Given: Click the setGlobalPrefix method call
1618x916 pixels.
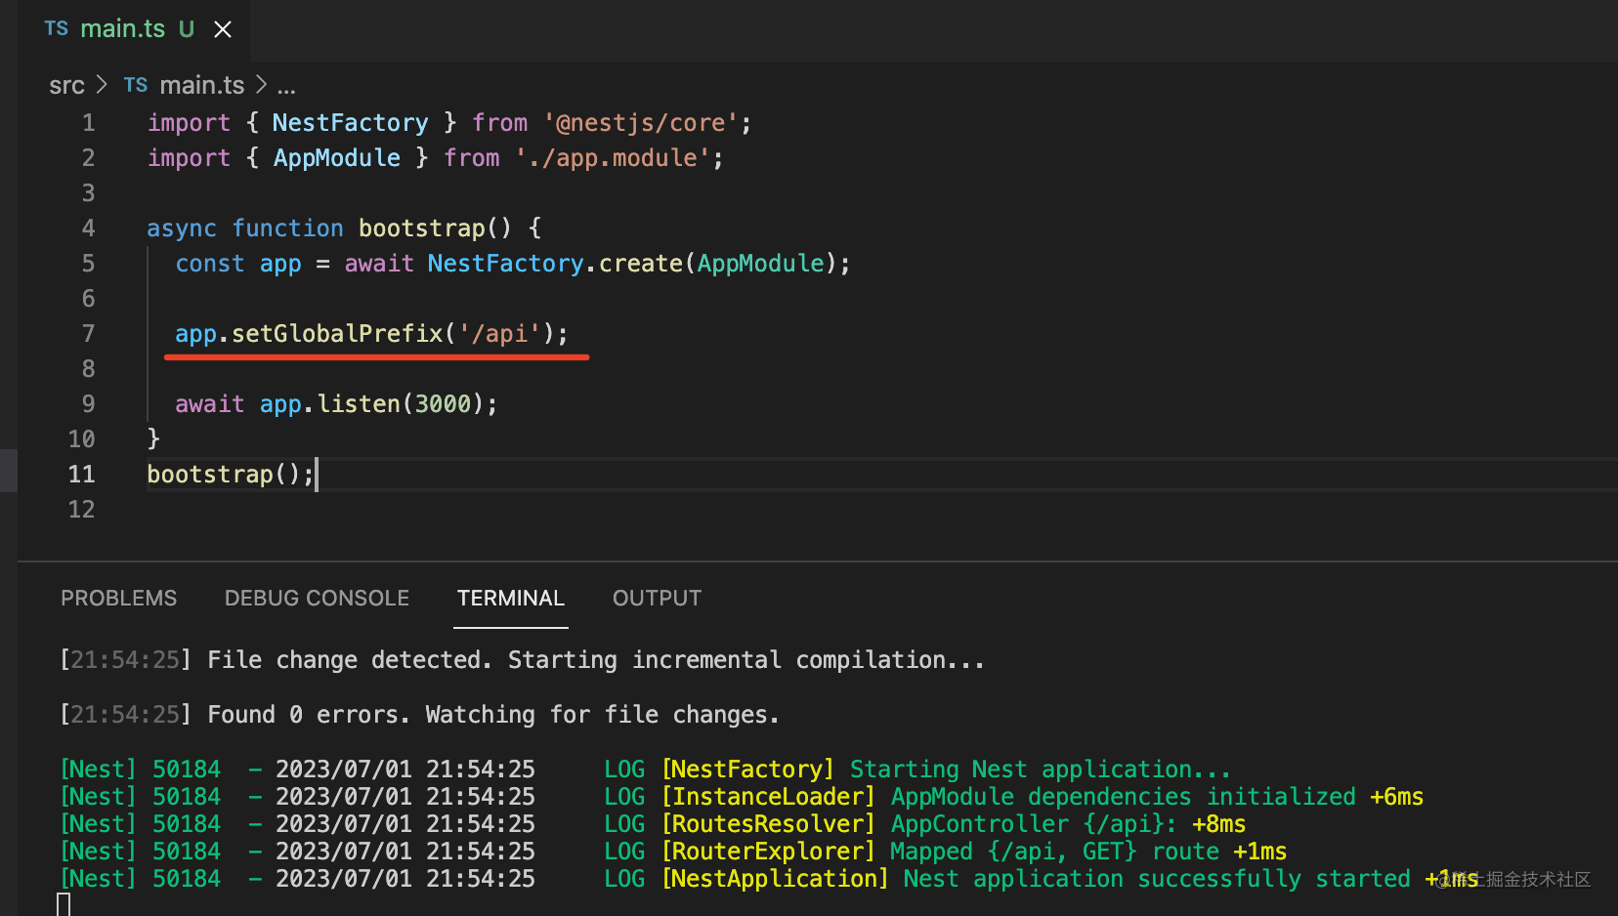Looking at the screenshot, I should pyautogui.click(x=337, y=334).
